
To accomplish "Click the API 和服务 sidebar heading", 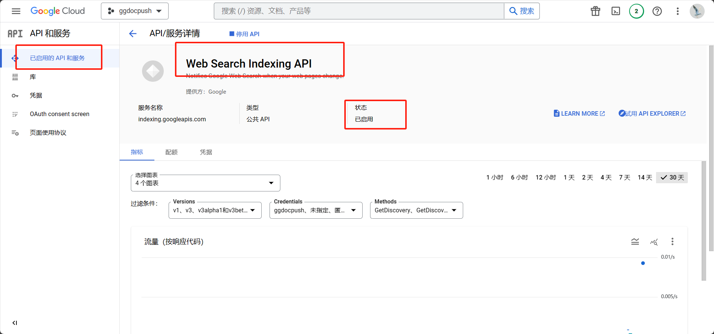I will click(x=50, y=34).
